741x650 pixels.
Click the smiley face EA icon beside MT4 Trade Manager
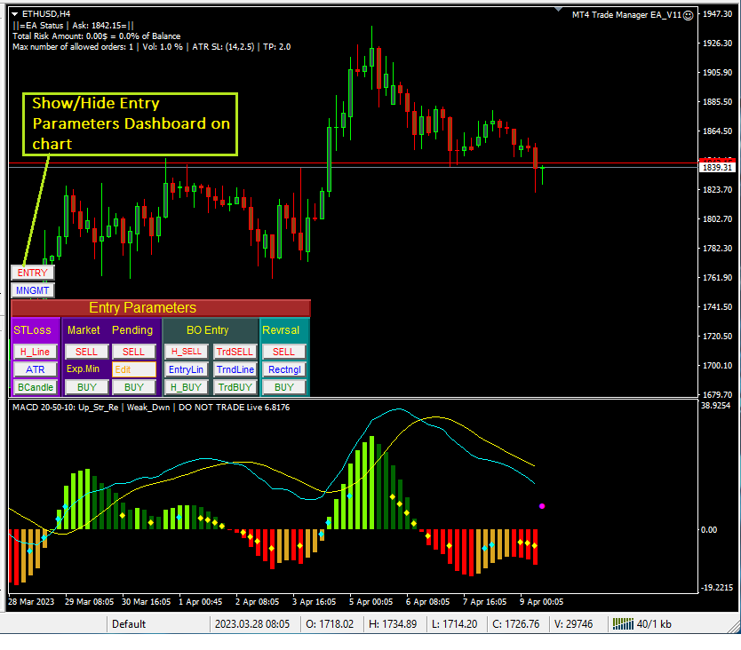[689, 15]
